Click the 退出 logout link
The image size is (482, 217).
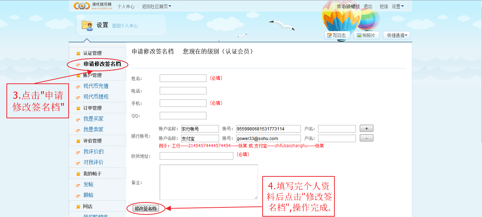(x=368, y=6)
